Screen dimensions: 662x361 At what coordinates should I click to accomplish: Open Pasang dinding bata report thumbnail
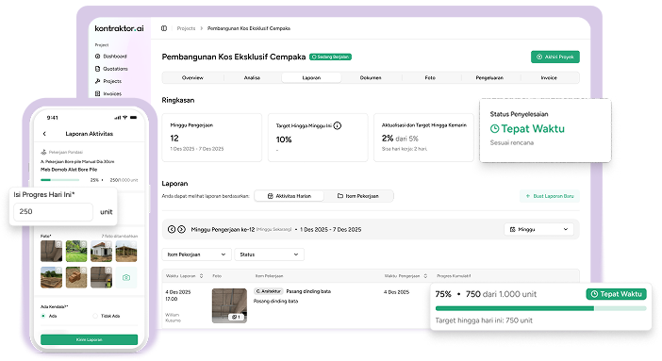click(x=229, y=305)
